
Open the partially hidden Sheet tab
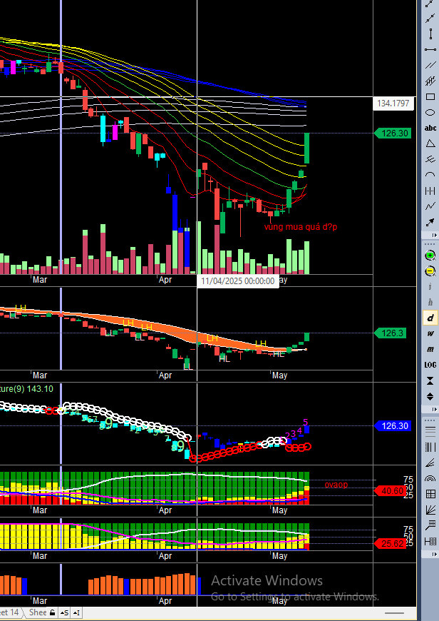pyautogui.click(x=36, y=612)
